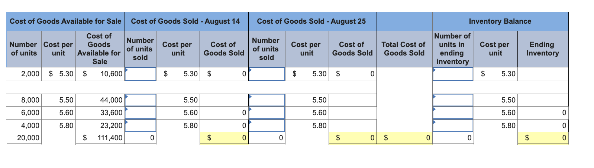
Task: Click August 25 units sold field for $5.30 row
Action: tap(267, 74)
